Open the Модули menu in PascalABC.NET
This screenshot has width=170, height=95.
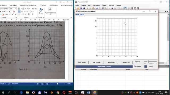pos(111,5)
